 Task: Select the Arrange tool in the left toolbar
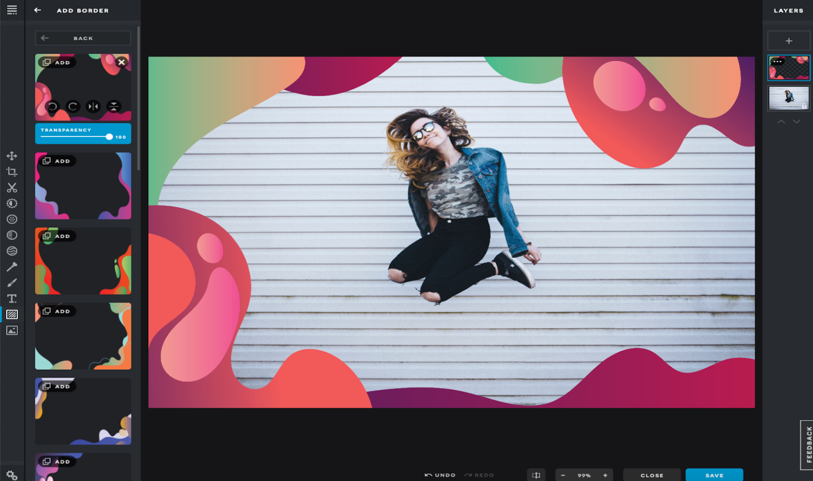coord(11,156)
